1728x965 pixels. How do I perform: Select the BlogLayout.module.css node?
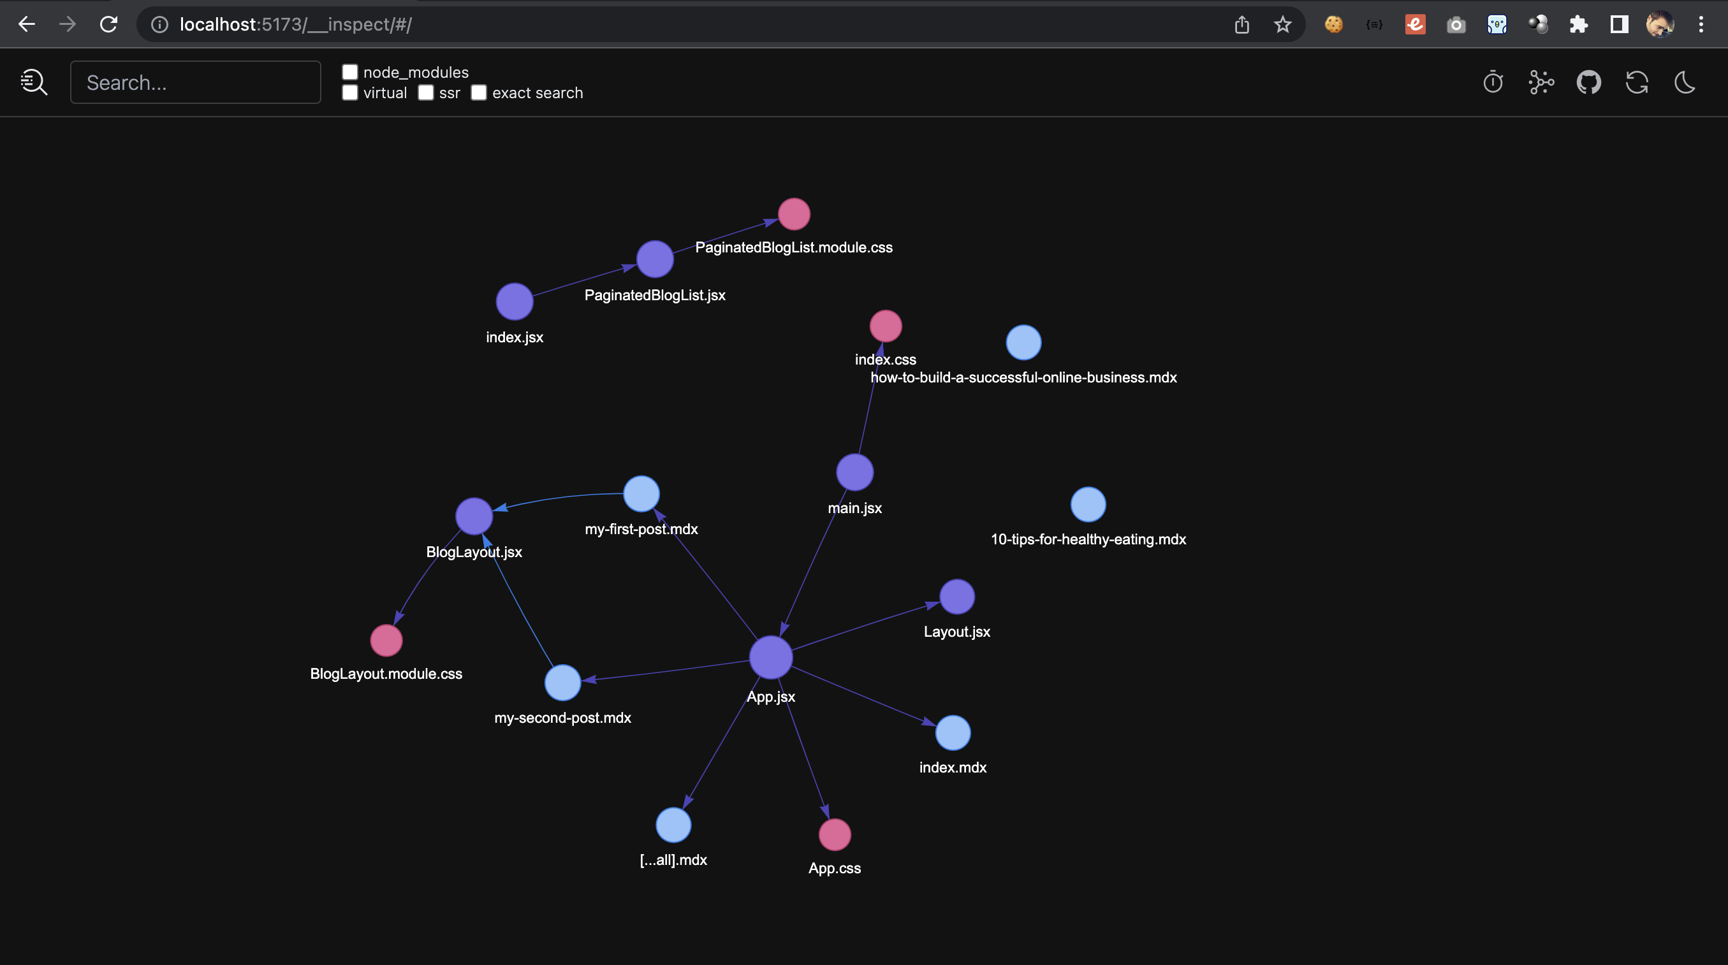(x=386, y=639)
